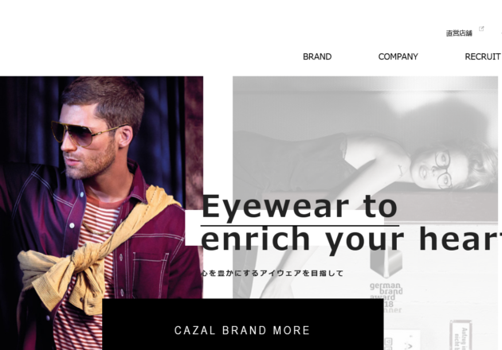This screenshot has width=502, height=350.
Task: Open the 直営店舗 stores link
Action: tap(459, 33)
